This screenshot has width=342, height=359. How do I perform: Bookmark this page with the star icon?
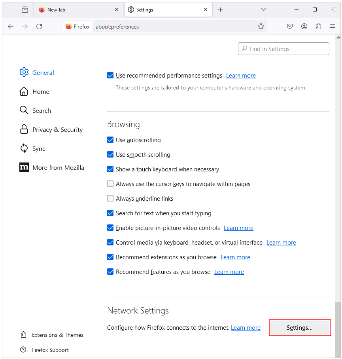261,26
